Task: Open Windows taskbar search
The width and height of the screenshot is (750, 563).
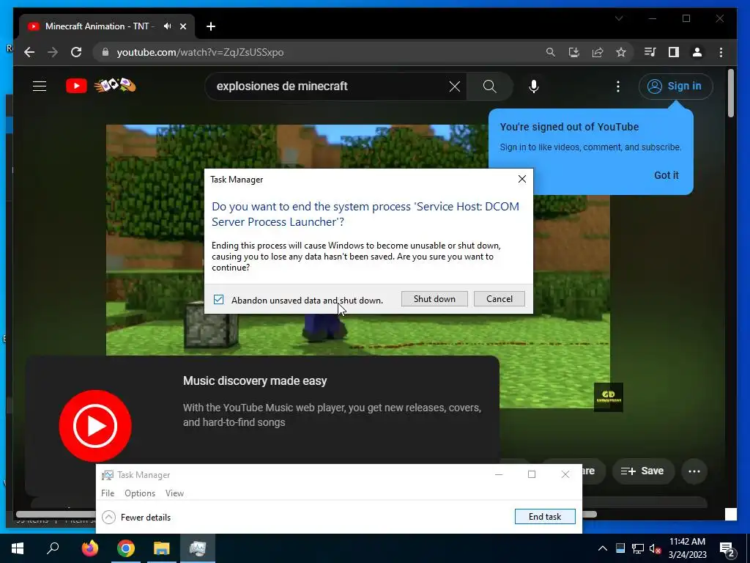Action: coord(53,548)
